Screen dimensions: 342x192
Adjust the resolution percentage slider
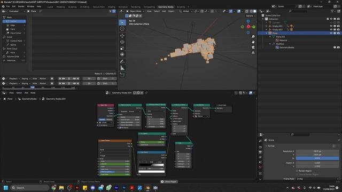317,158
